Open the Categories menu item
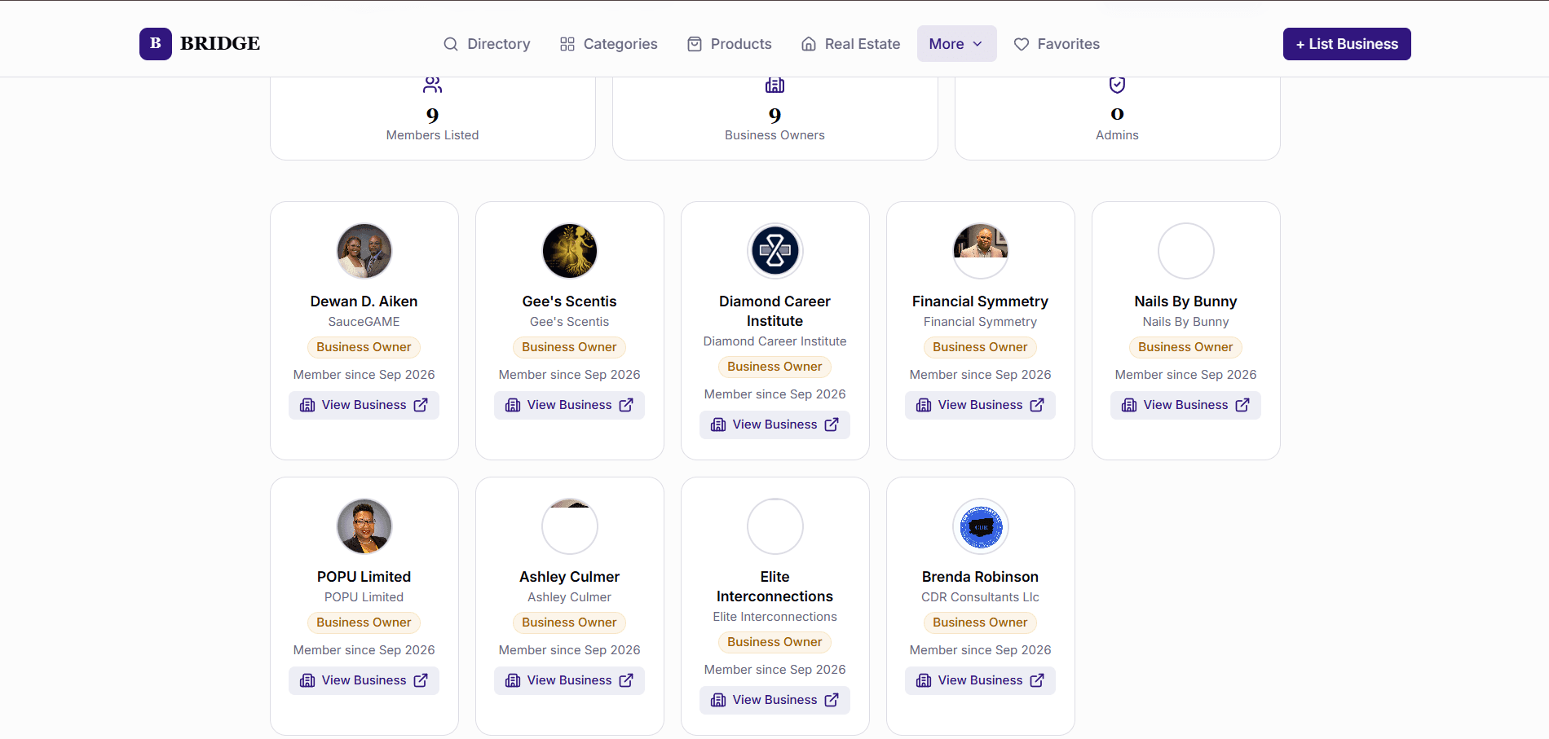 [609, 44]
